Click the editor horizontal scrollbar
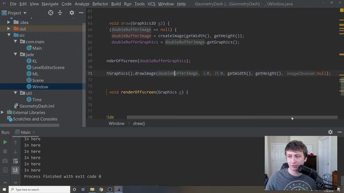 point(232,117)
